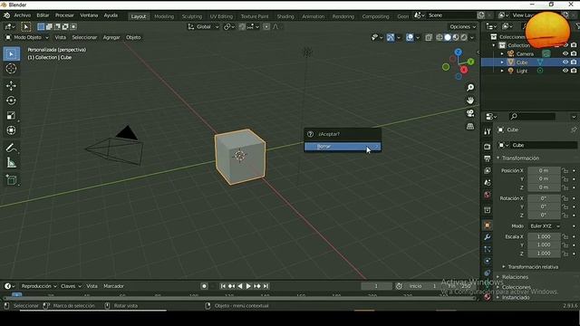Click the Blender logo menu icon

[x=6, y=15]
